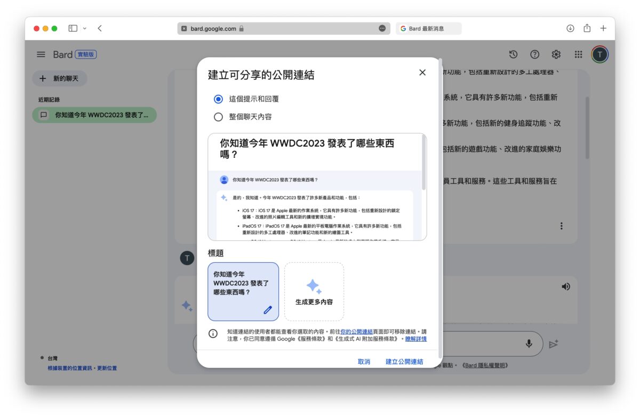The image size is (640, 418).
Task: Click the selected title card '你知道今年 WWDC2023 發表了哪些東西嗎?'
Action: tap(243, 292)
